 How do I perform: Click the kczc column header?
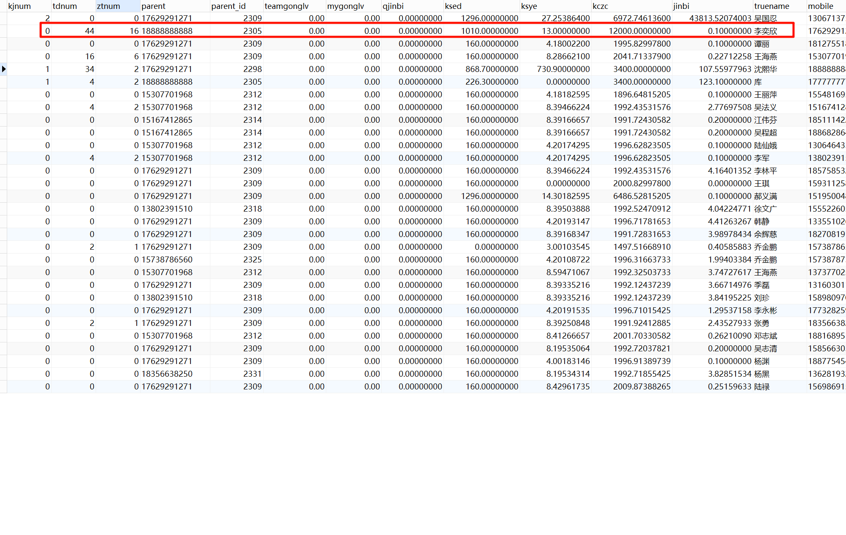[x=600, y=6]
